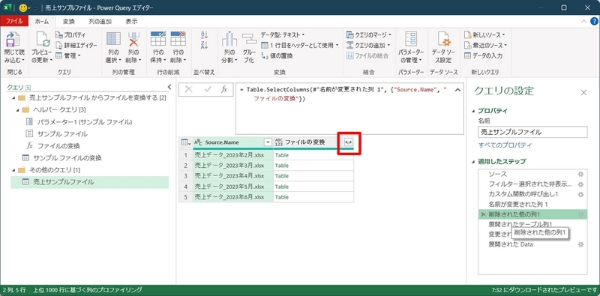
Task: Open the help question mark icon
Action: (594, 22)
